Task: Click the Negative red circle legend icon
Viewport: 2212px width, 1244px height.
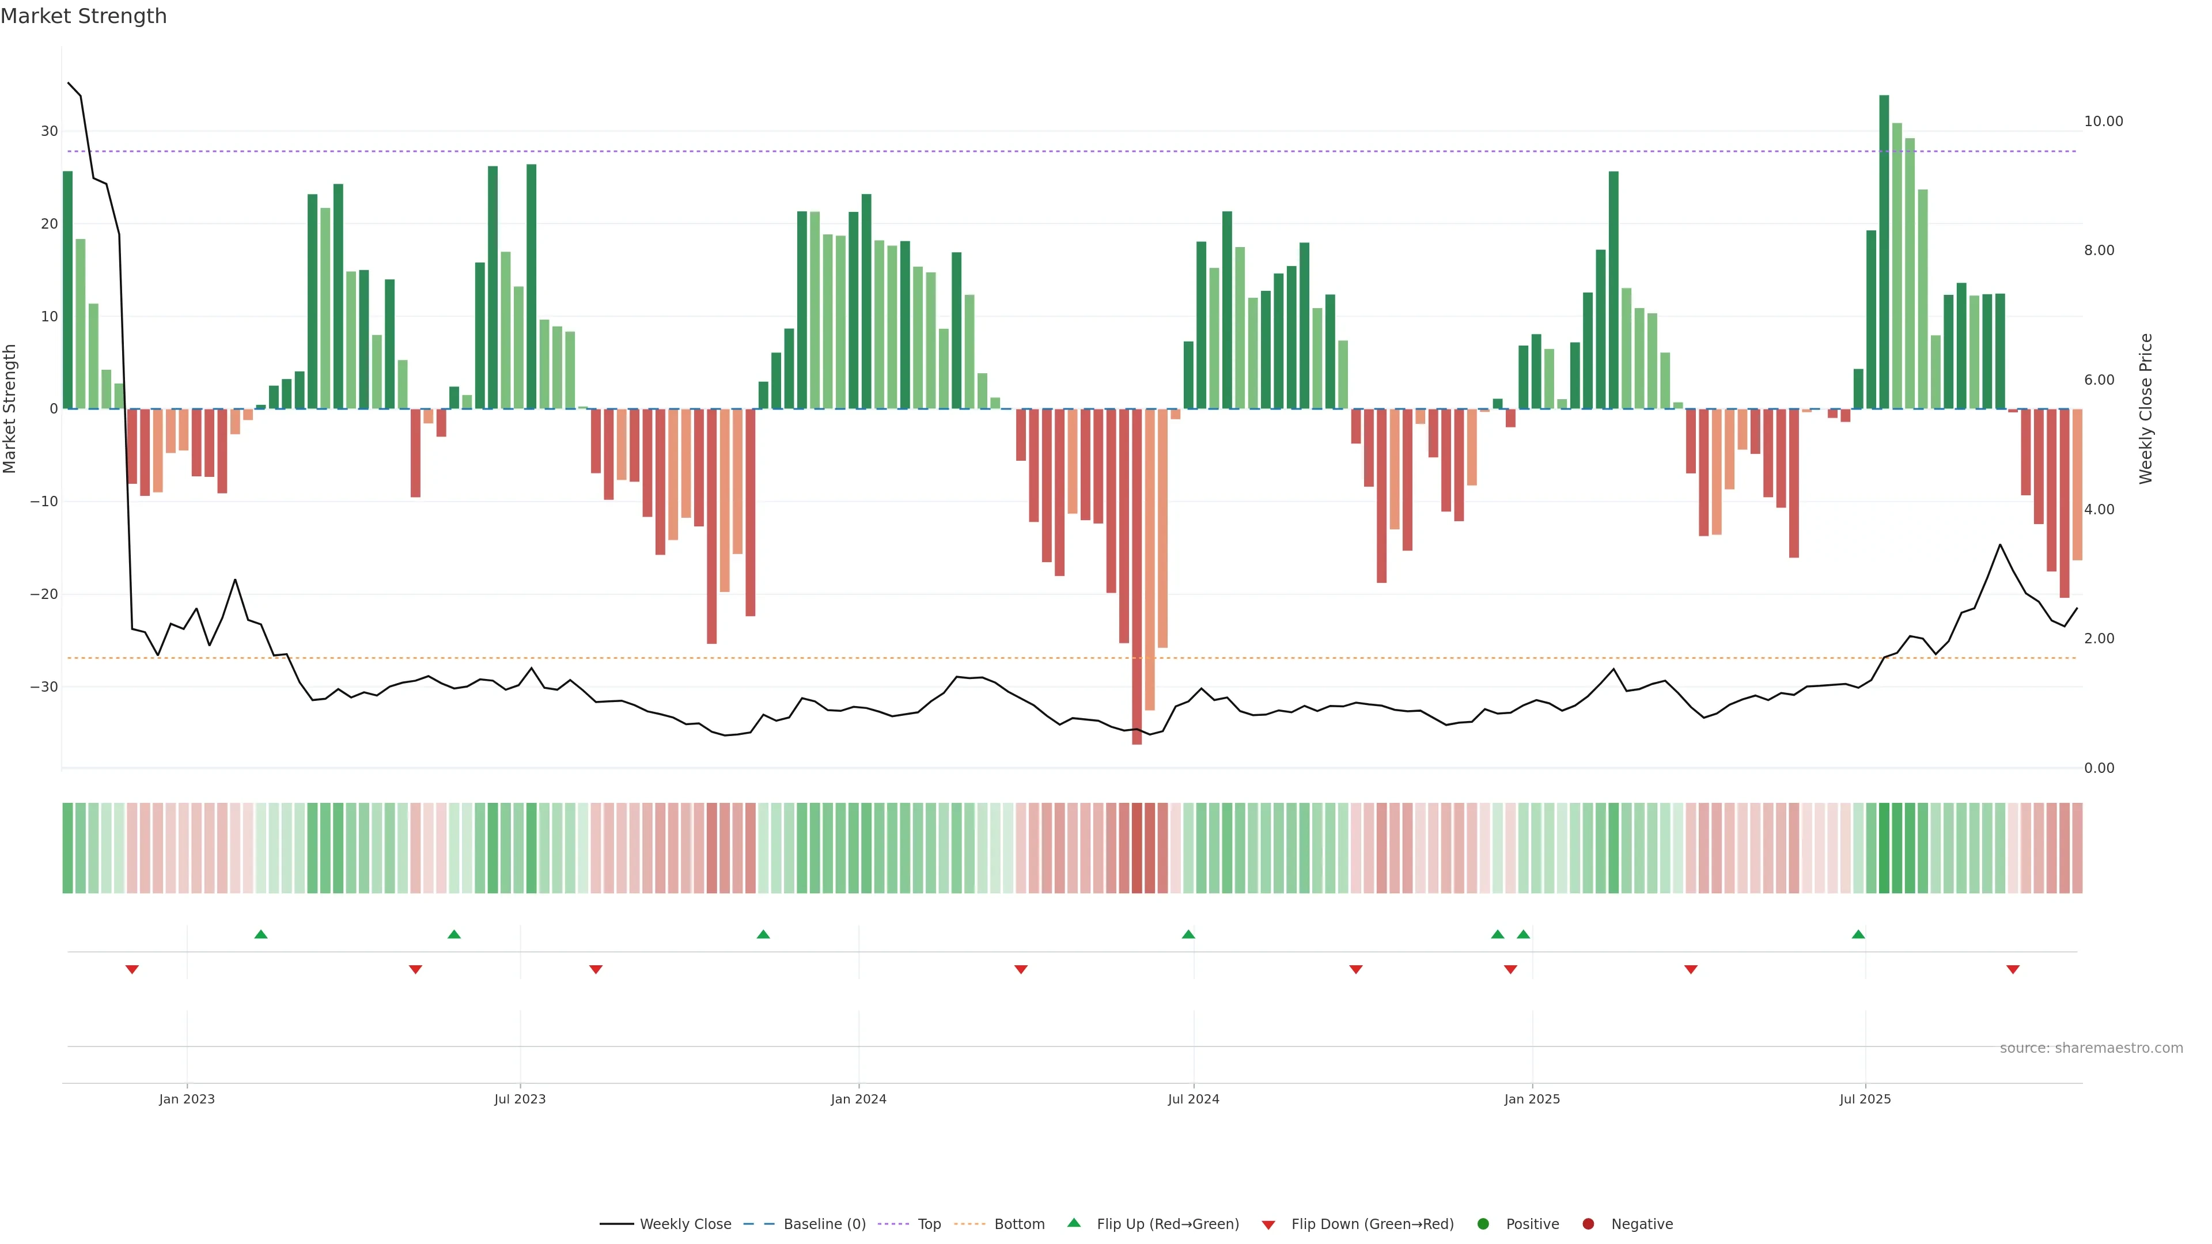Action: [x=1588, y=1224]
